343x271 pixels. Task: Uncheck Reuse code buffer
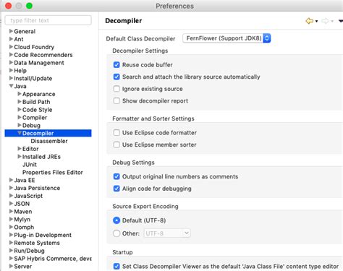117,65
